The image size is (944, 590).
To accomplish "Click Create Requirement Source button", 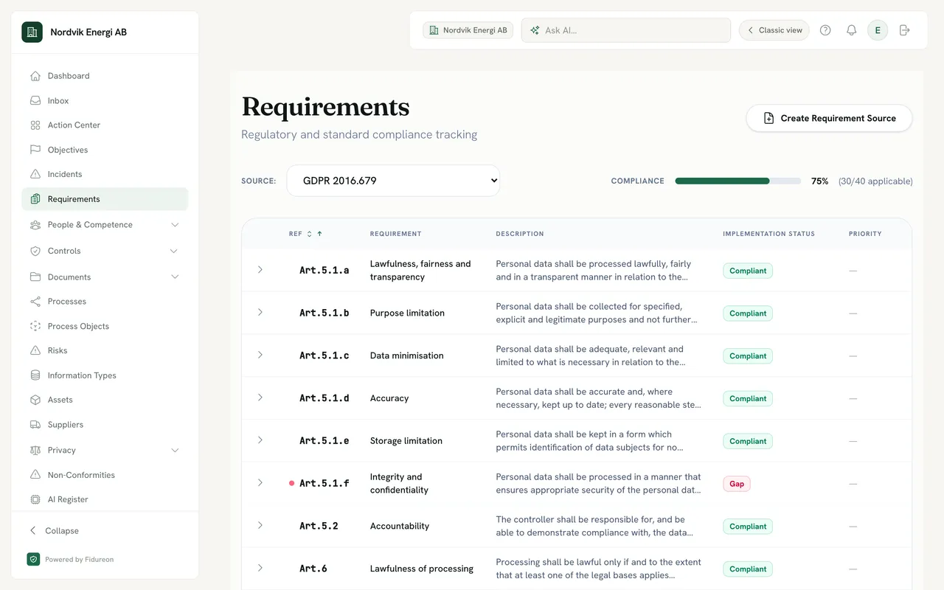I will [829, 118].
